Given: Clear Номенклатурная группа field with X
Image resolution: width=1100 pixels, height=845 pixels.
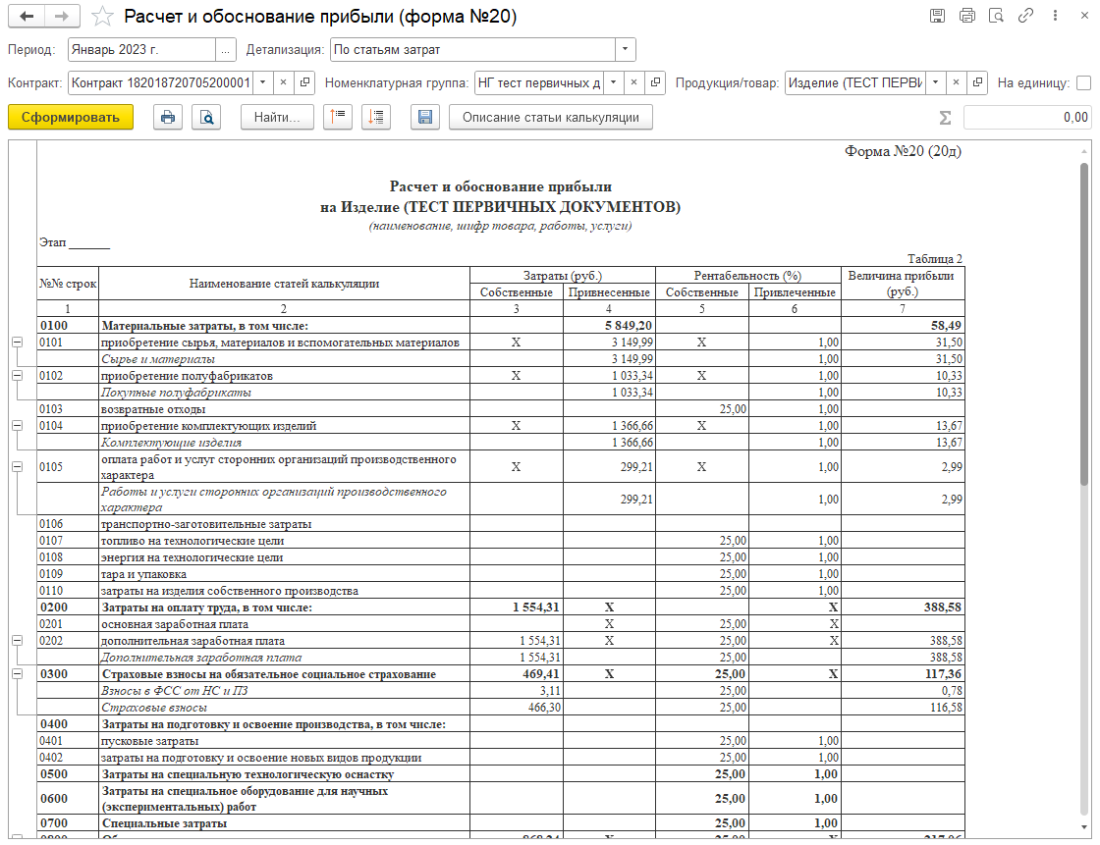Looking at the screenshot, I should click(x=634, y=82).
